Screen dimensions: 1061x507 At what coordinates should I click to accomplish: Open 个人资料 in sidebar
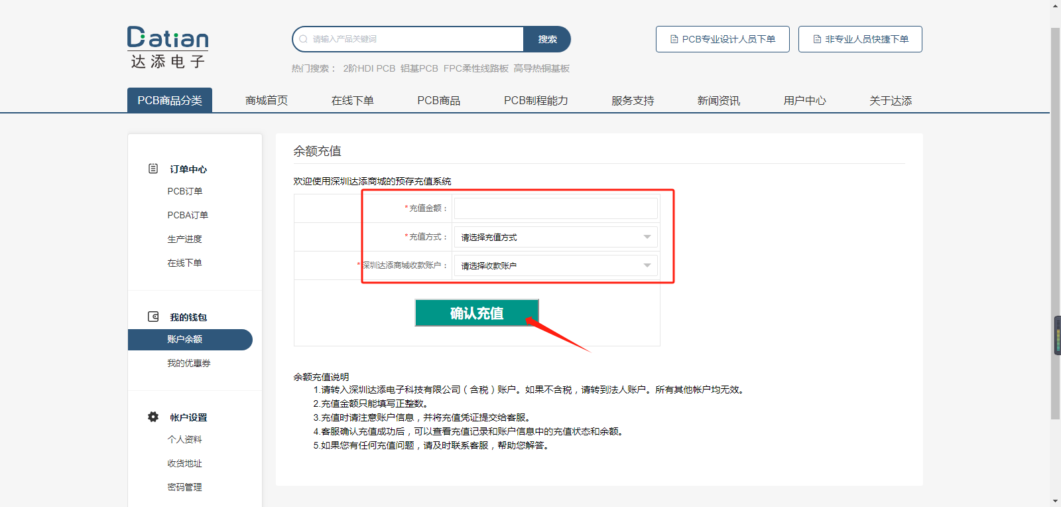point(184,439)
